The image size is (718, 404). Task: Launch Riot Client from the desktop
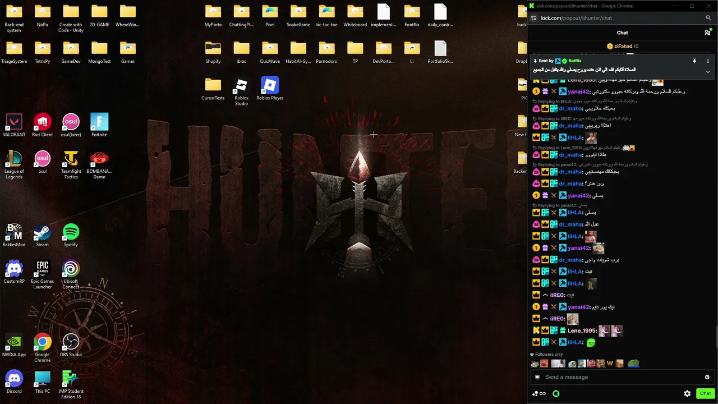tap(43, 125)
